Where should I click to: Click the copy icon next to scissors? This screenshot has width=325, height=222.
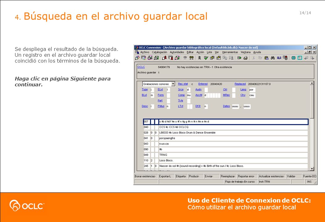tap(260, 58)
